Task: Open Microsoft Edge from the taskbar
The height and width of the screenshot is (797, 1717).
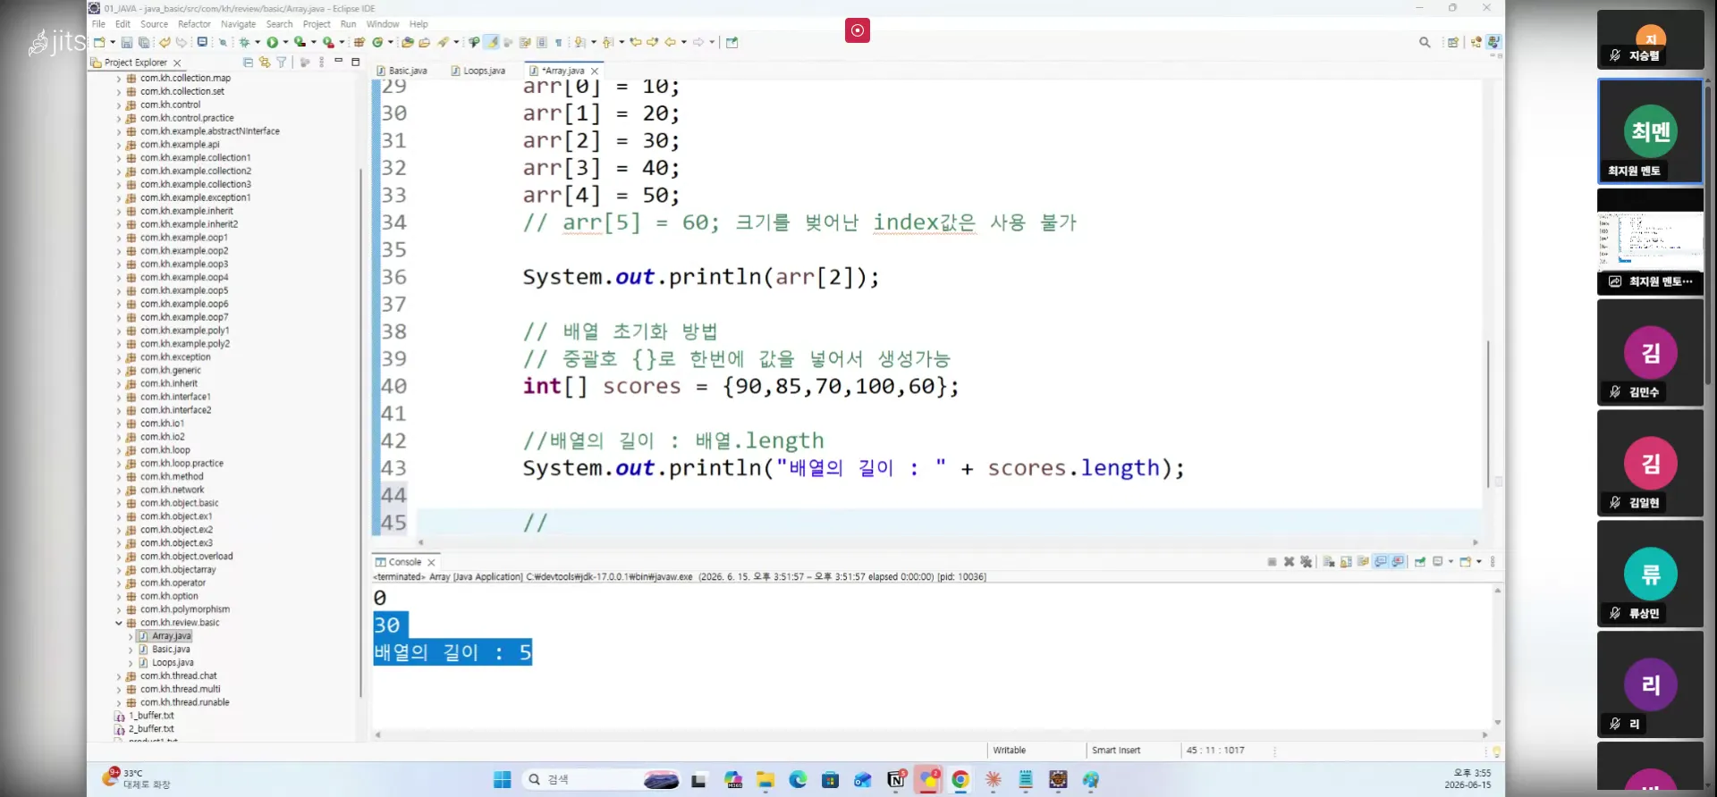Action: coord(798,780)
